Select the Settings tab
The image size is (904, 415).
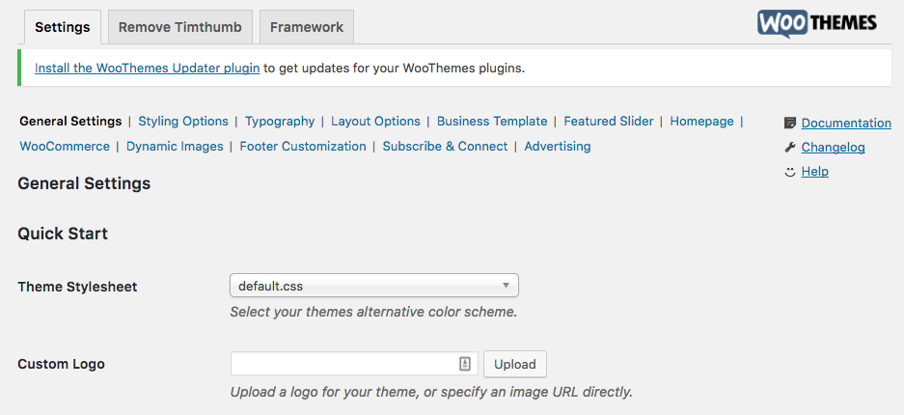pyautogui.click(x=63, y=26)
